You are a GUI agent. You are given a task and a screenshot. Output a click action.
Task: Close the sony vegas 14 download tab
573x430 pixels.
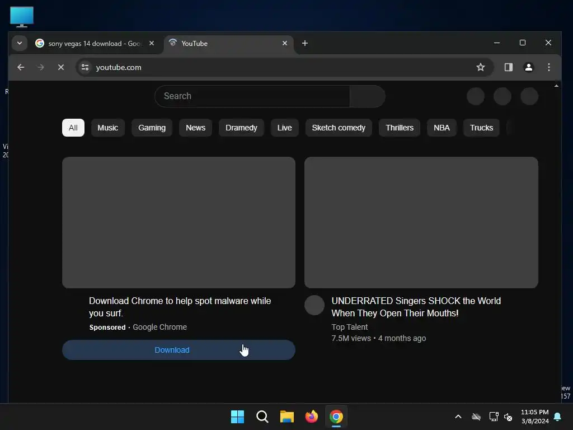point(152,43)
